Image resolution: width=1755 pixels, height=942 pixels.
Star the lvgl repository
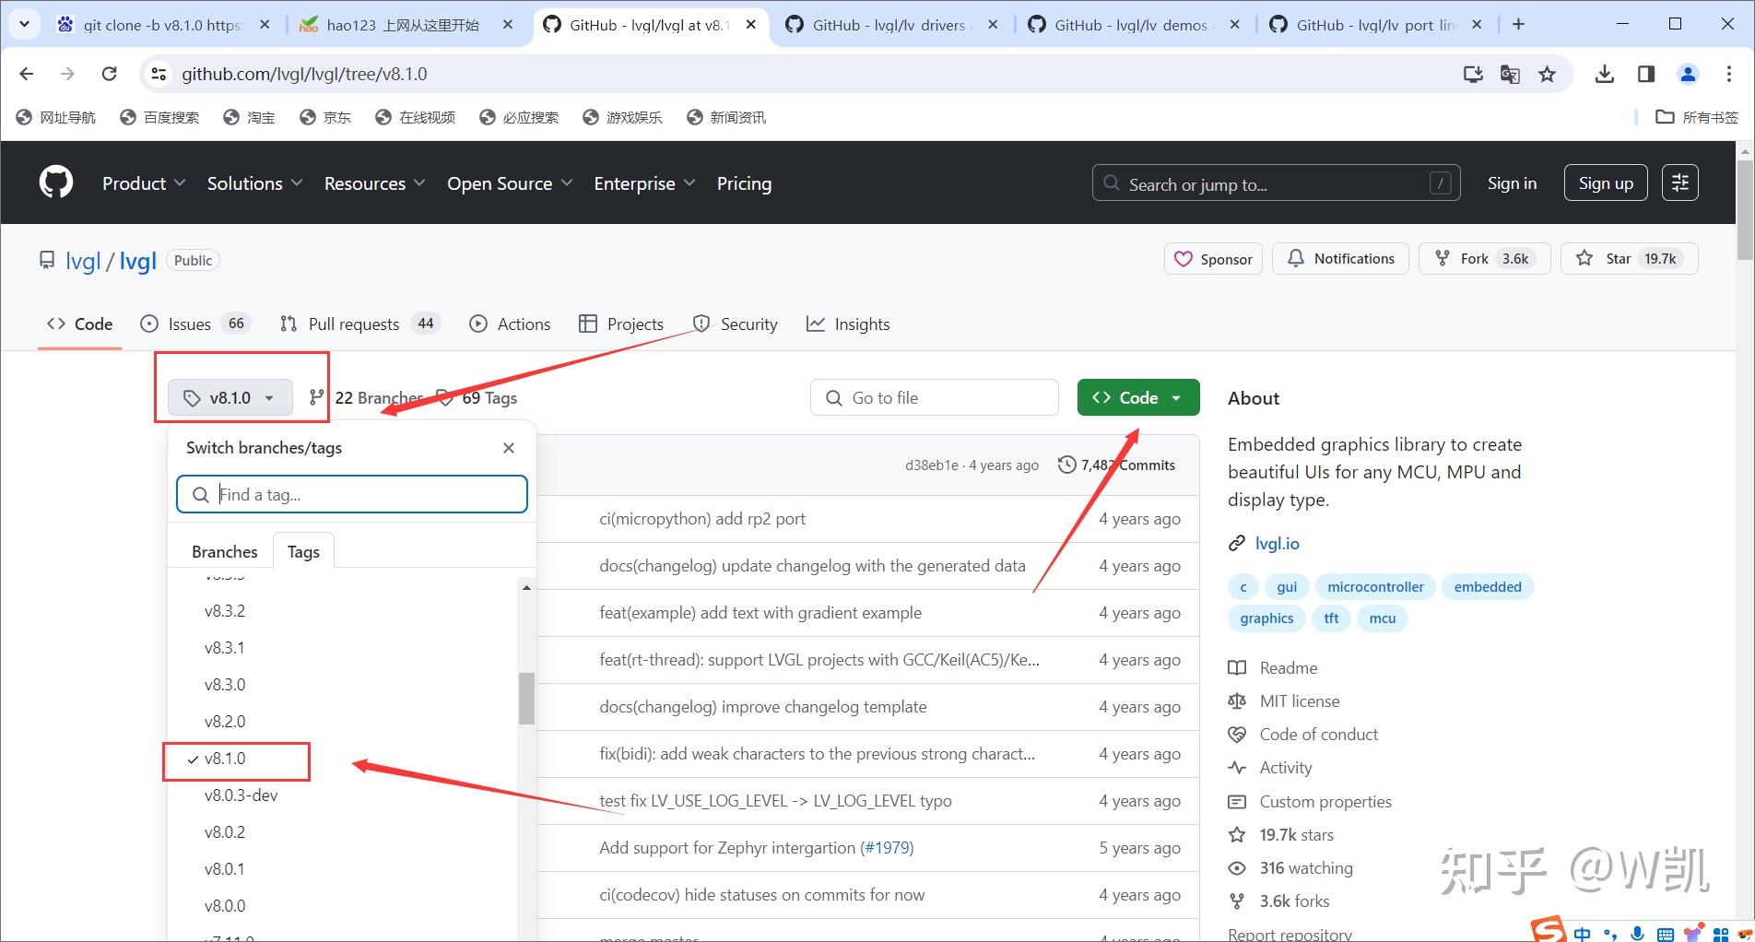[1630, 258]
